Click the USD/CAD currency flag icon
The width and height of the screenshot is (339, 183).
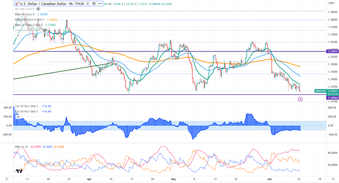coord(17,4)
